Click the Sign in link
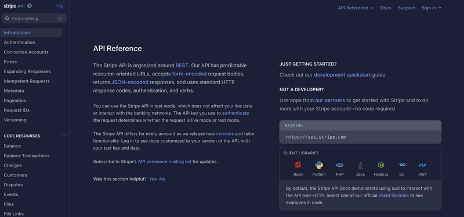464x217 pixels. (x=431, y=8)
